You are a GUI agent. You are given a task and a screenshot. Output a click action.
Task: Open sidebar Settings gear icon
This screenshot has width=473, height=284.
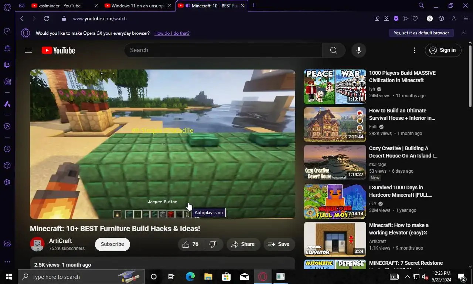[x=7, y=182]
